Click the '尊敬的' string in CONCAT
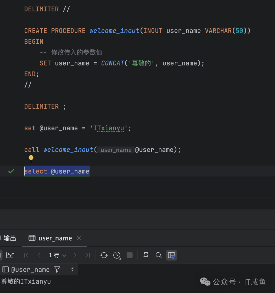 click(141, 63)
